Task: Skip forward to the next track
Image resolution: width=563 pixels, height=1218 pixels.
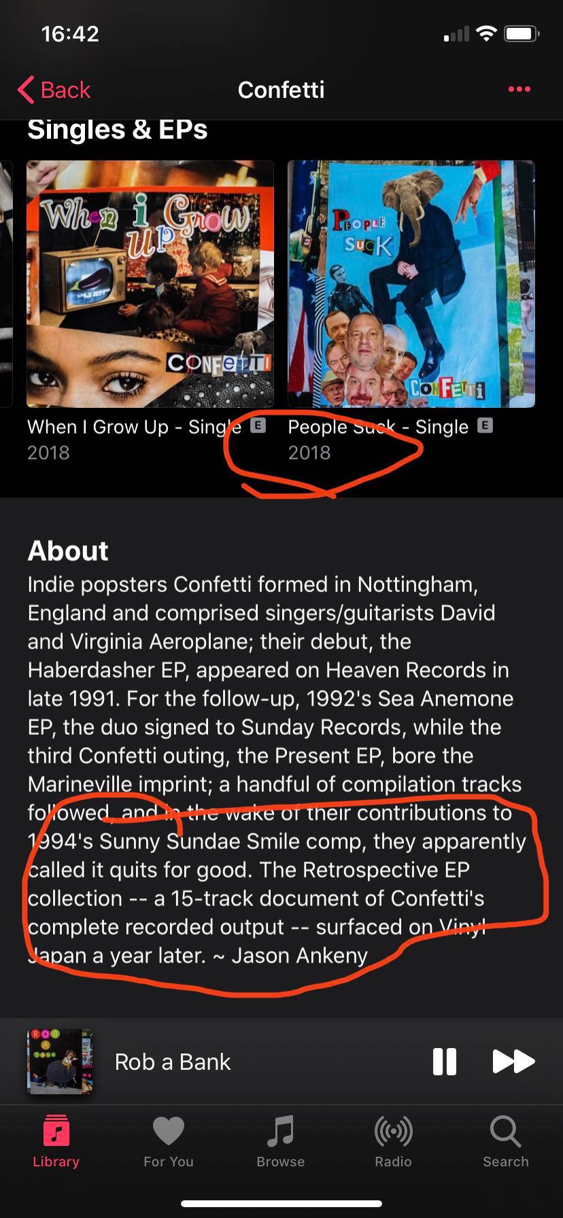Action: tap(513, 1061)
